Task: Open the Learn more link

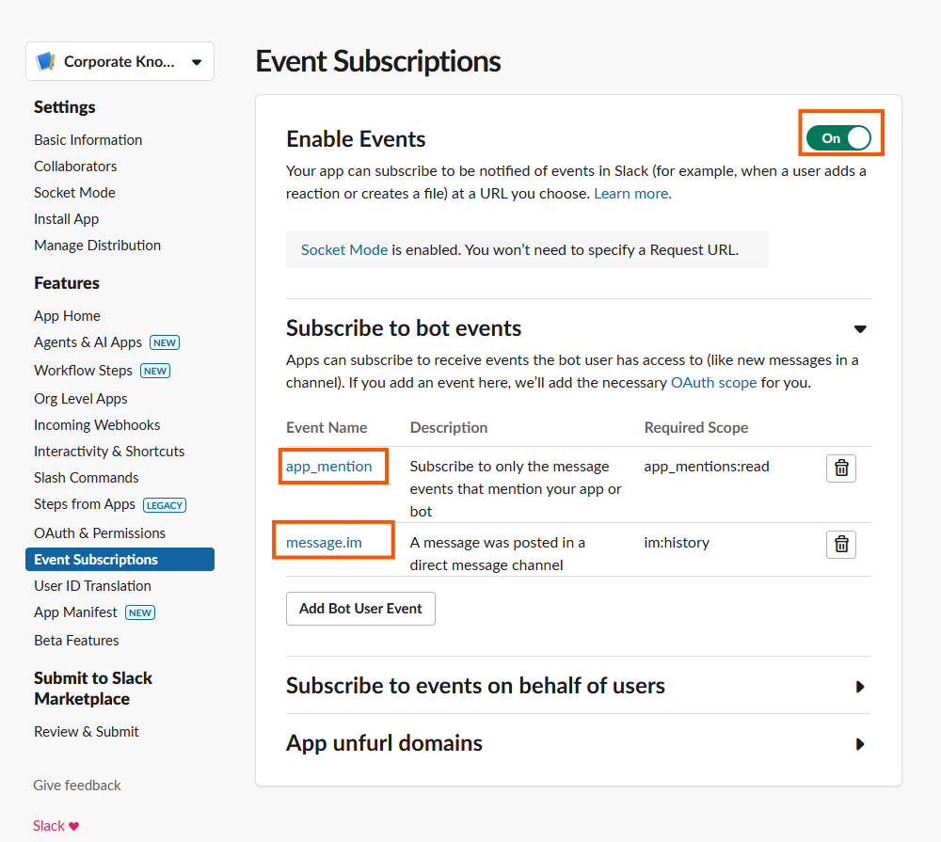Action: [632, 194]
